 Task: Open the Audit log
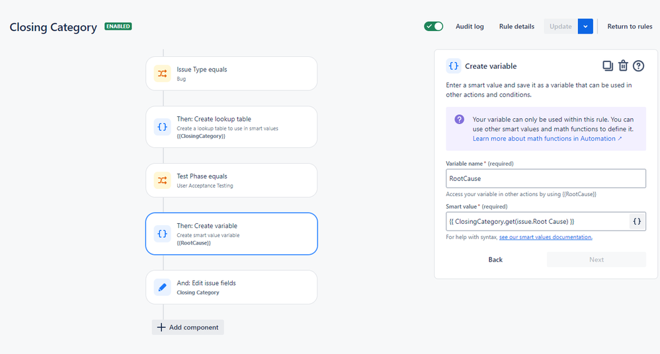point(470,26)
